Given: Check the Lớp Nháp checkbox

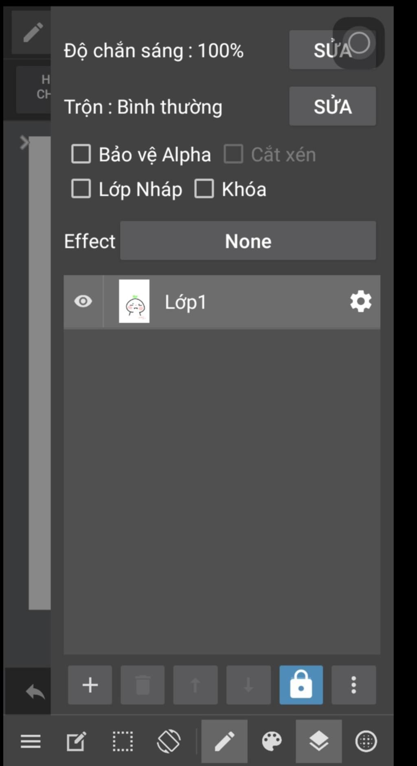Looking at the screenshot, I should coord(81,189).
